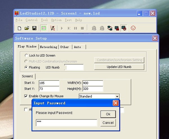Save the project with the floppy disk icon

pos(34,28)
